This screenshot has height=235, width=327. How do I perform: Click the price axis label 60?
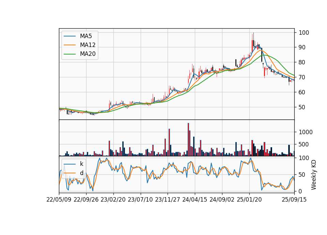302,92
